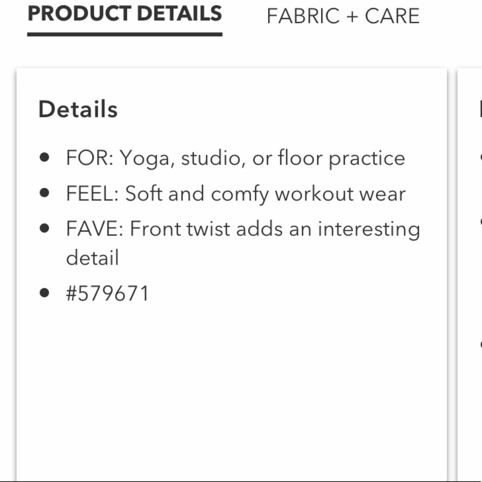This screenshot has height=482, width=482.
Task: Click the bullet next to #579671
Action: 45,293
